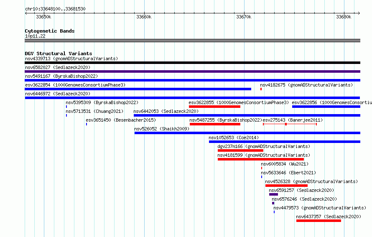Click the red nsv4526328 variant bar

point(287,186)
